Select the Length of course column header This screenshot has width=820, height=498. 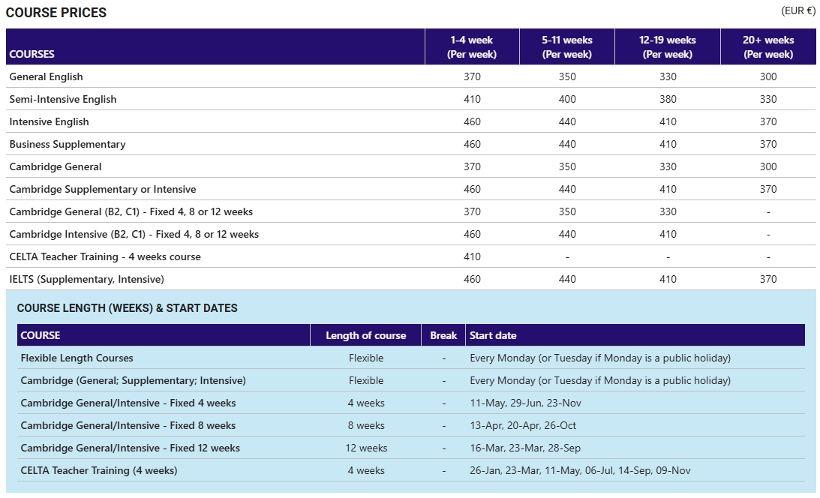tap(365, 335)
